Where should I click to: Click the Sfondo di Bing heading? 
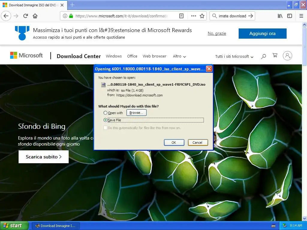[x=41, y=126]
